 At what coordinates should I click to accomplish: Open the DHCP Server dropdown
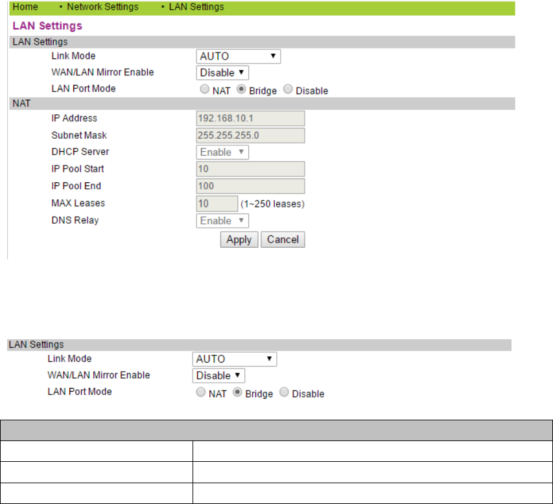(222, 152)
